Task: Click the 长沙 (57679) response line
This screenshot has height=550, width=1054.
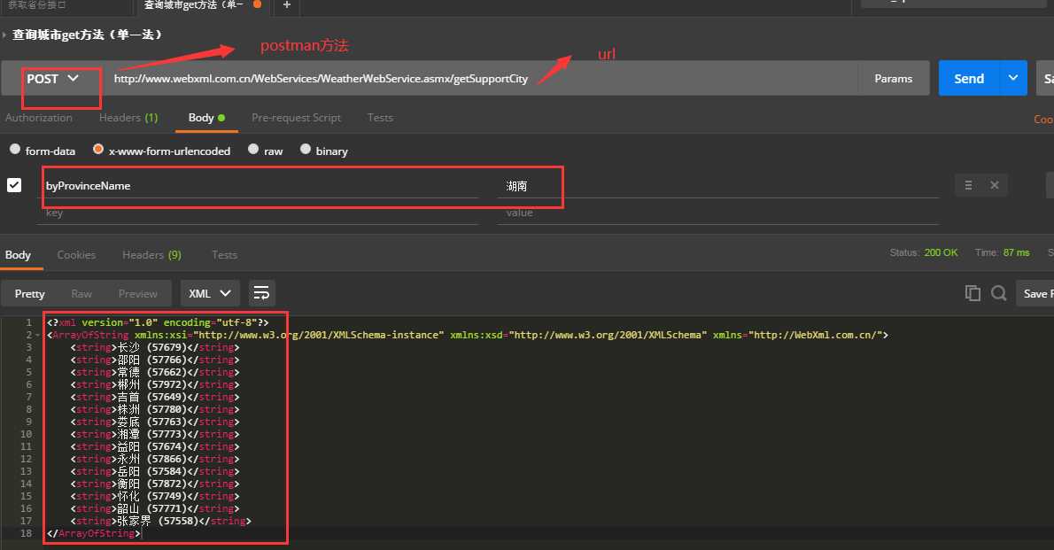Action: pos(155,347)
